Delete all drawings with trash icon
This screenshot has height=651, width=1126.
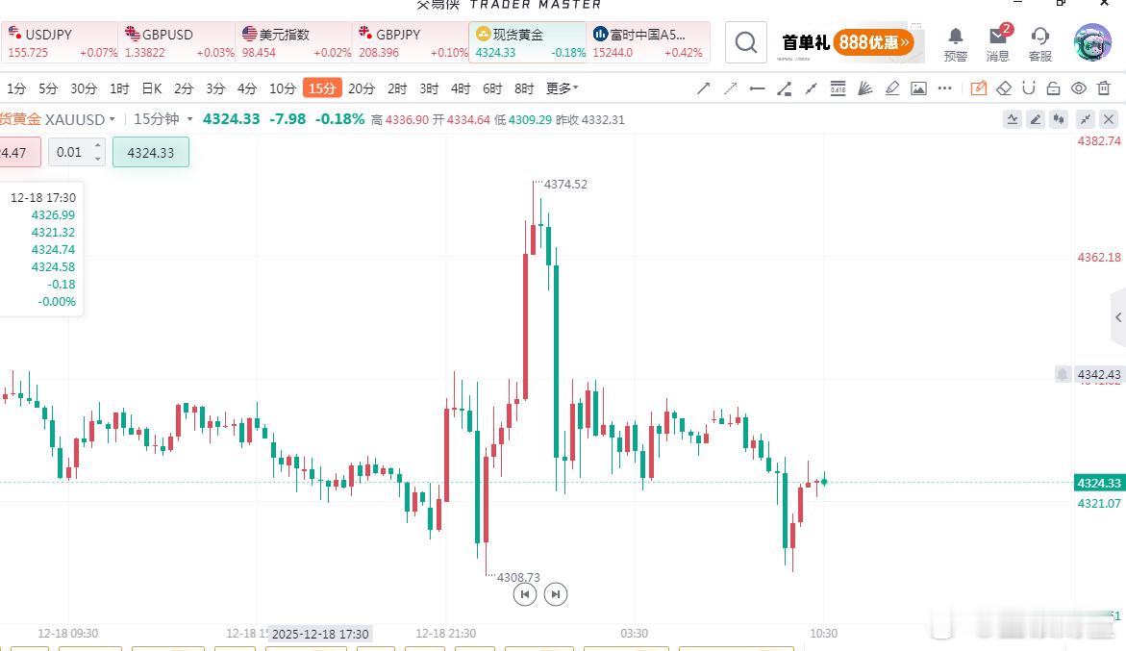click(x=1103, y=88)
